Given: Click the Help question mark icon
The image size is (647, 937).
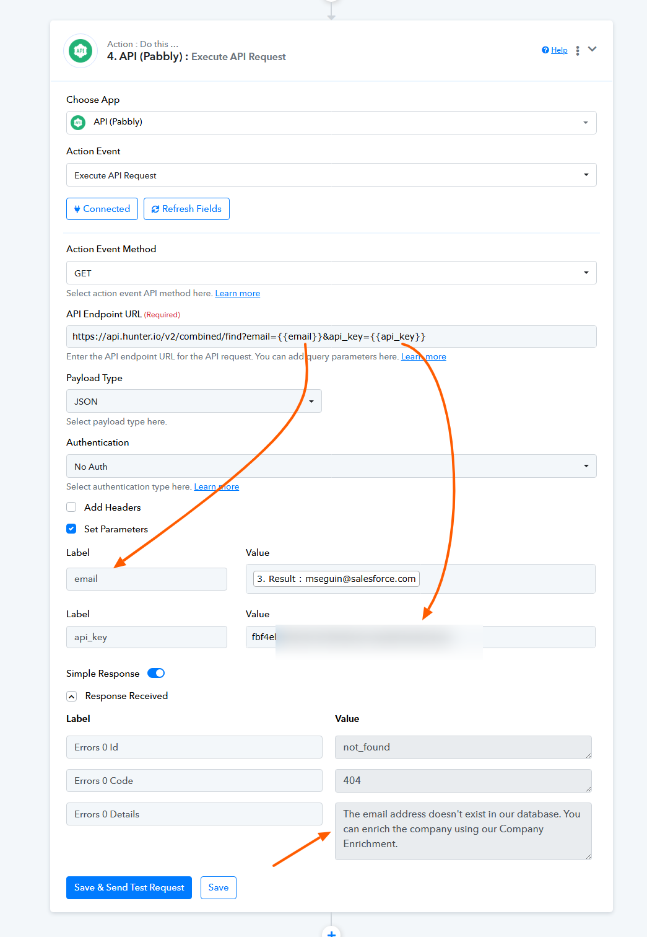Looking at the screenshot, I should [x=545, y=50].
